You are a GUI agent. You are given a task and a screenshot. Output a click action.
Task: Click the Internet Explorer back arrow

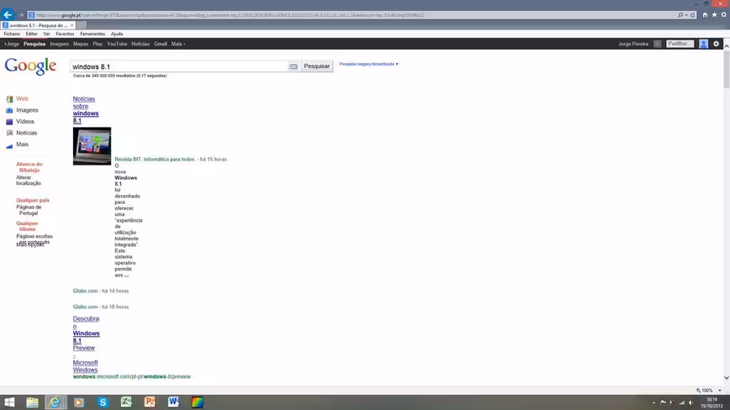click(x=8, y=15)
